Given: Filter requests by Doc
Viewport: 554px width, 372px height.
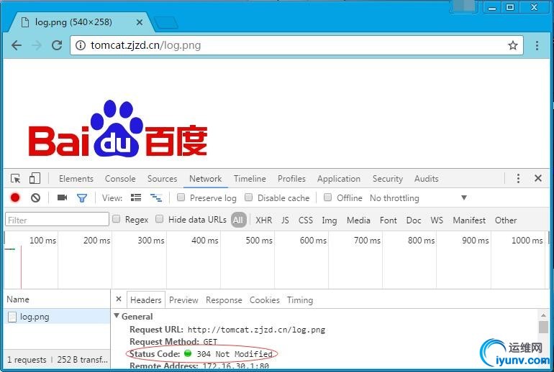Looking at the screenshot, I should coord(414,220).
